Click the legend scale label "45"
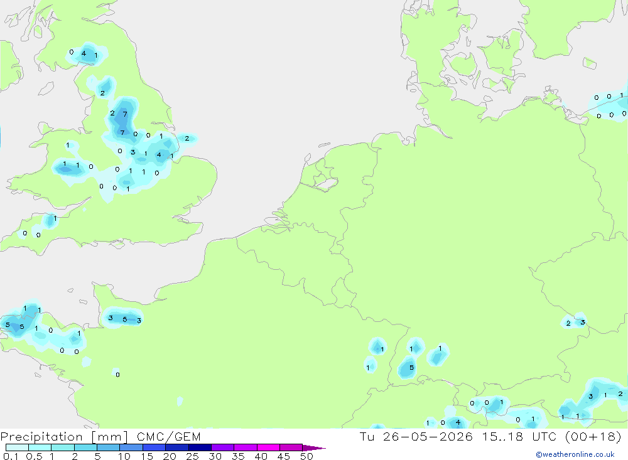 [x=284, y=456]
